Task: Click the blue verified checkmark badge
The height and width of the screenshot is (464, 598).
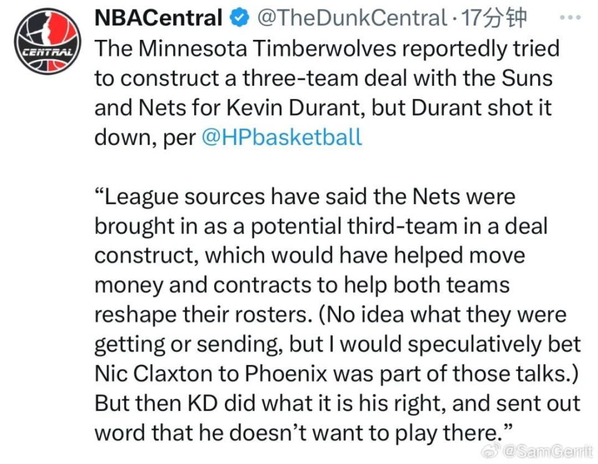Action: click(x=239, y=18)
